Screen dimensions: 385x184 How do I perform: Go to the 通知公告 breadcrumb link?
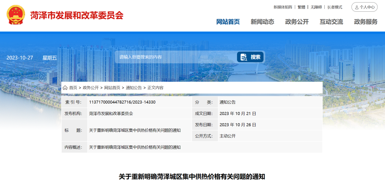tap(134, 88)
